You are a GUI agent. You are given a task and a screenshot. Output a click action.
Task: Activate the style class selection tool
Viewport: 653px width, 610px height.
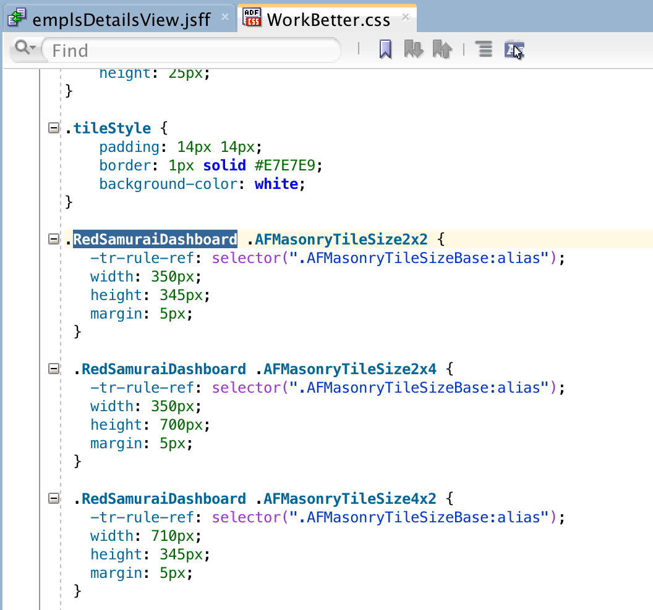coord(513,49)
